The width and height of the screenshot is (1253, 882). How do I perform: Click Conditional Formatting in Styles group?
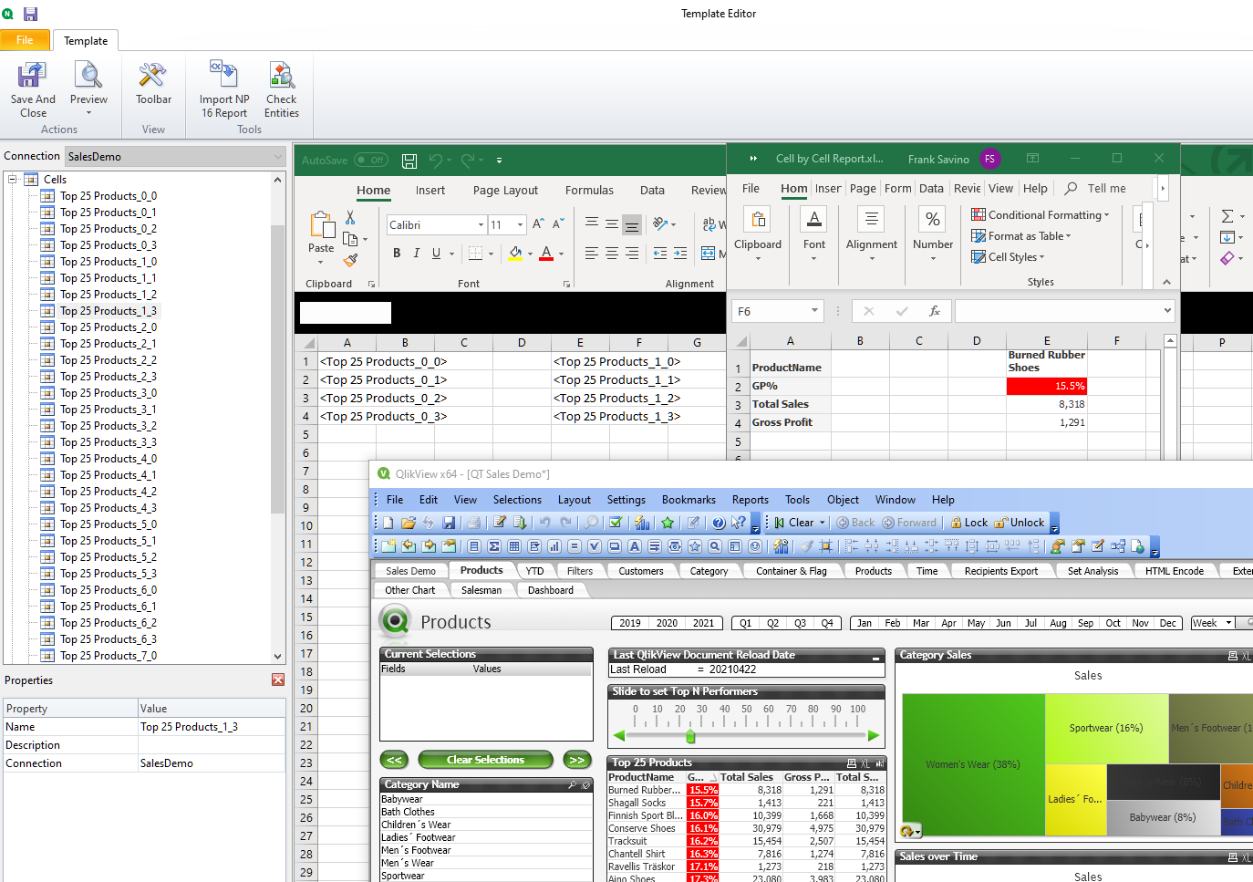point(1040,215)
